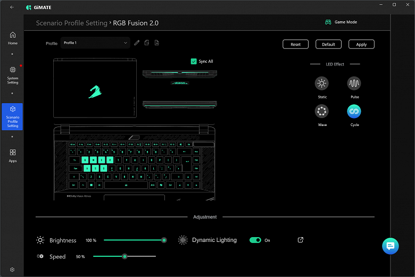The height and width of the screenshot is (277, 415).
Task: Click the Reset button
Action: tap(295, 44)
